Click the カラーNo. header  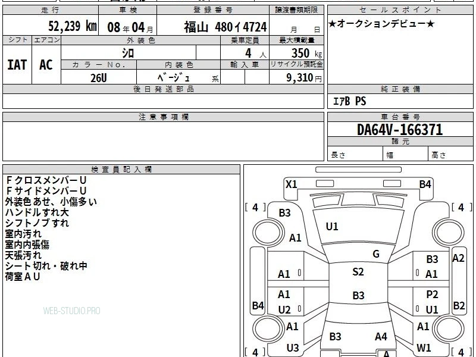tap(99, 65)
